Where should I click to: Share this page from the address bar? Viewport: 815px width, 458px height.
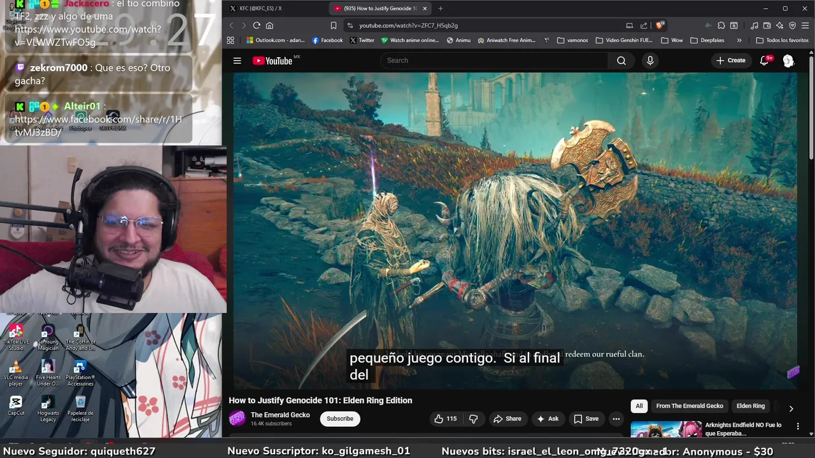click(644, 25)
